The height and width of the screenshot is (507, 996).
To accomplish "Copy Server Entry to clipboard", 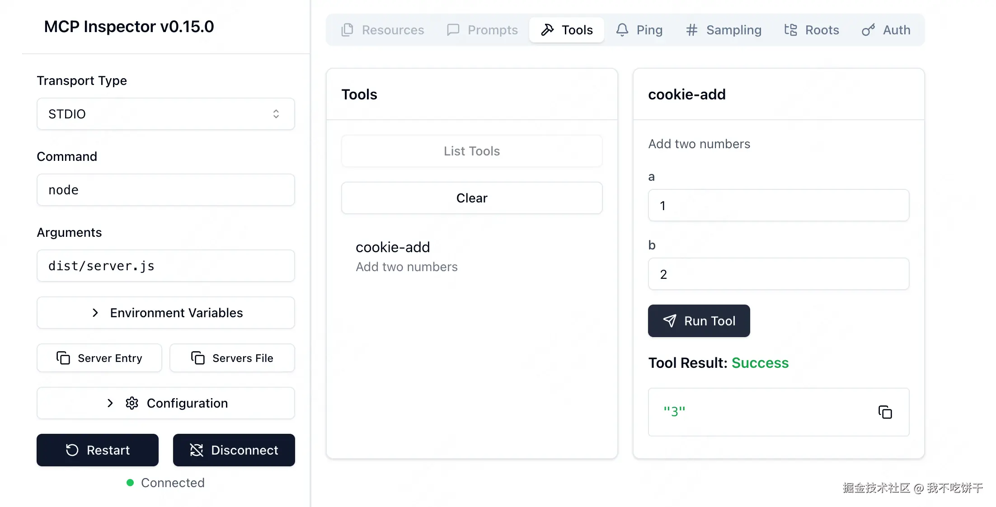I will (99, 358).
